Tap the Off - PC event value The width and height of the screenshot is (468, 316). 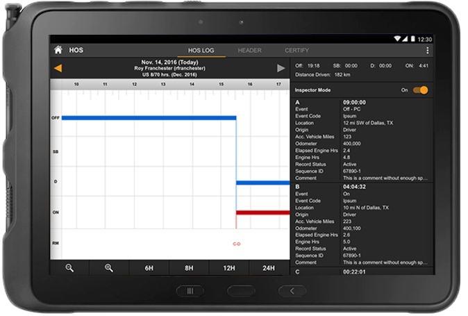point(351,109)
